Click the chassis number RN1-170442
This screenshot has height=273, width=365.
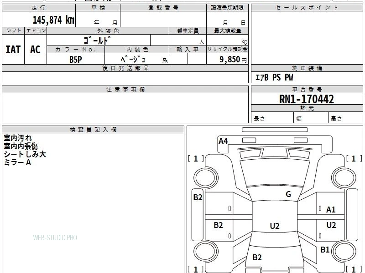tap(306, 99)
